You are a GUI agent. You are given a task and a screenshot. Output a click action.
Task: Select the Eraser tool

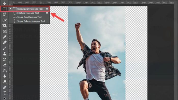(5, 65)
